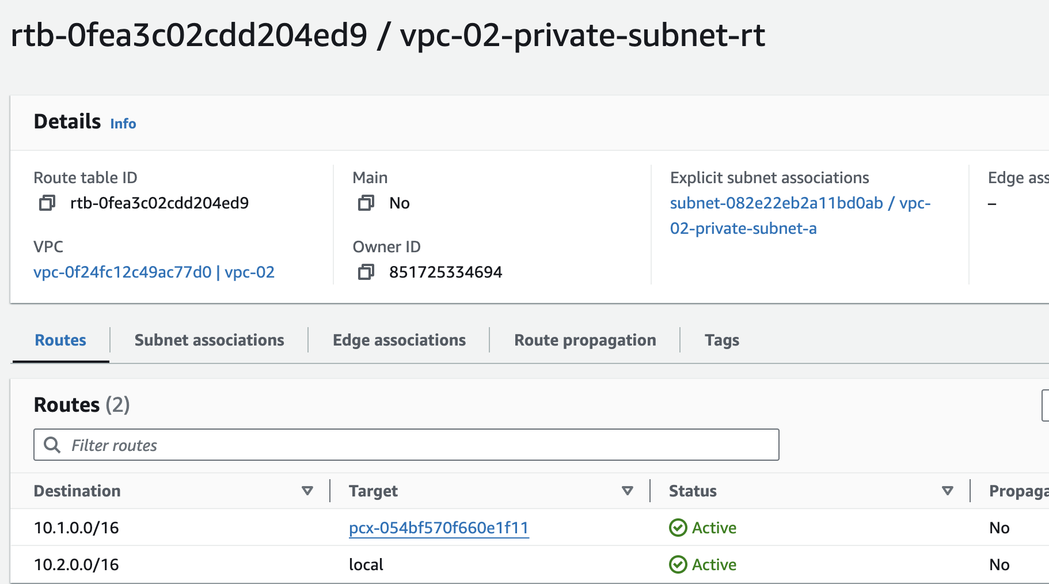This screenshot has width=1049, height=584.
Task: Open the Edge associations tab
Action: [x=399, y=340]
